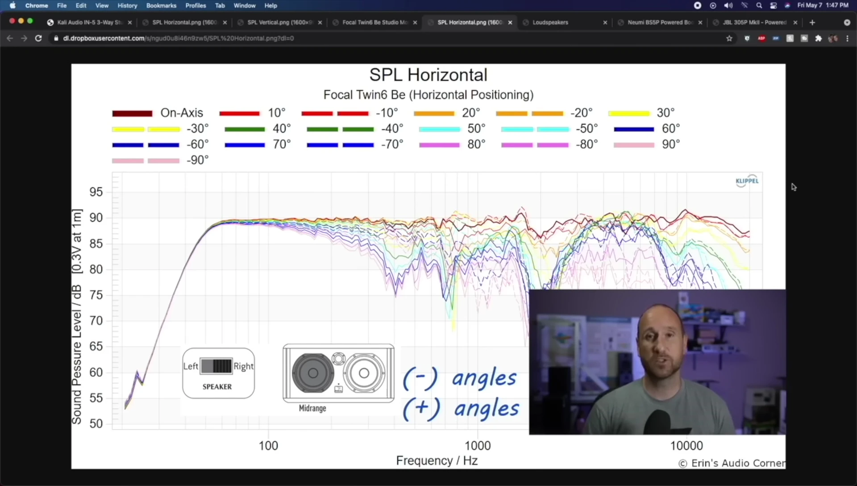Open the Chrome application menu
The image size is (857, 486).
37,5
